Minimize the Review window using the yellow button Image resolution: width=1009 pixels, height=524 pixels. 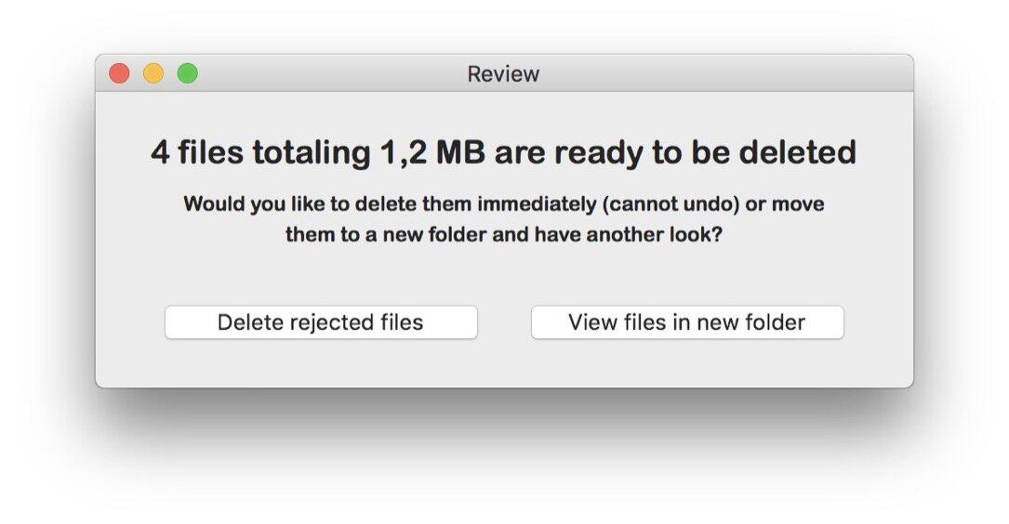coord(153,73)
